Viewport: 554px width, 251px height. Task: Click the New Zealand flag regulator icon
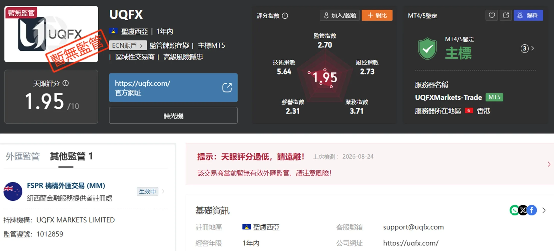click(x=13, y=191)
